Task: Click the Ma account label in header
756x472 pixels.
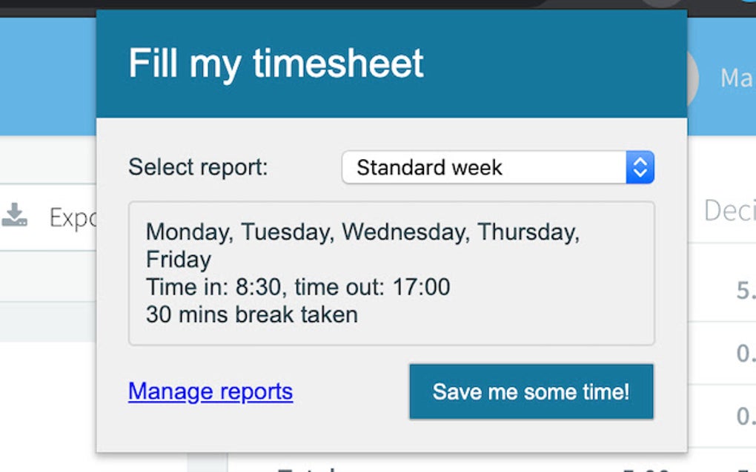Action: [736, 78]
